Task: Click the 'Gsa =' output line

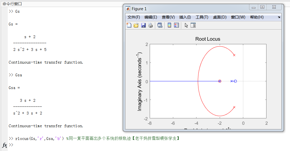Action: click(14, 88)
